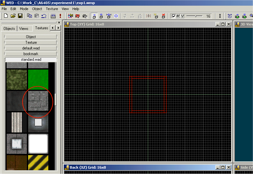Viewport: 253px width, 174px height.
Task: Select the brown wood texture
Action: (x=17, y=162)
